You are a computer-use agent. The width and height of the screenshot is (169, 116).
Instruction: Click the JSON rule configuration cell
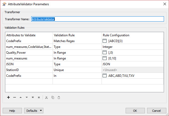[x=133, y=64]
